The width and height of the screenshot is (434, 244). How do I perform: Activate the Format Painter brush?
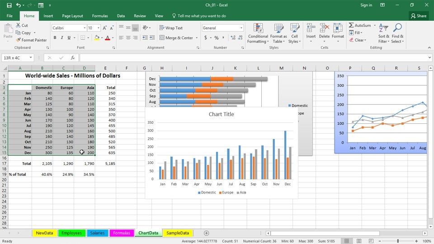pyautogui.click(x=31, y=40)
